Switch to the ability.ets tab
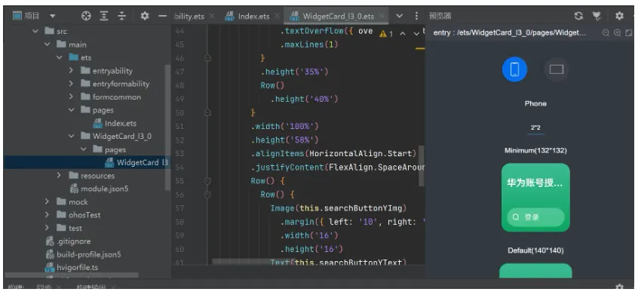The image size is (638, 295). [189, 17]
